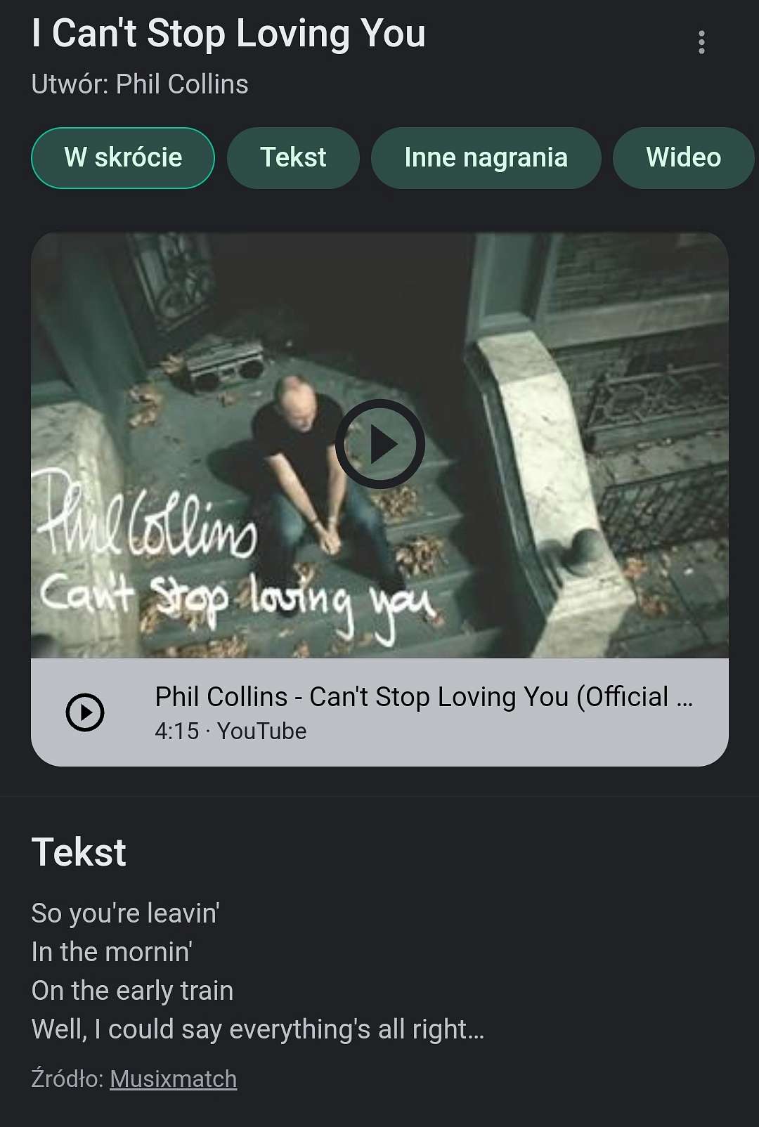Tap the 'Utwór: Phil Collins' subtitle

(x=140, y=84)
